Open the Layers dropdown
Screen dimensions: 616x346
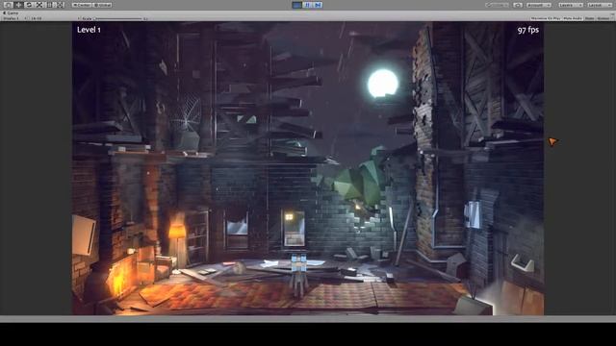click(571, 5)
